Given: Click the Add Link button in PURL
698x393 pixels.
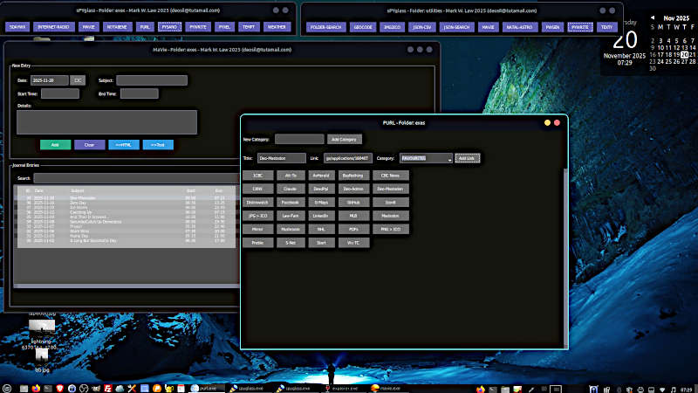Looking at the screenshot, I should pyautogui.click(x=467, y=158).
